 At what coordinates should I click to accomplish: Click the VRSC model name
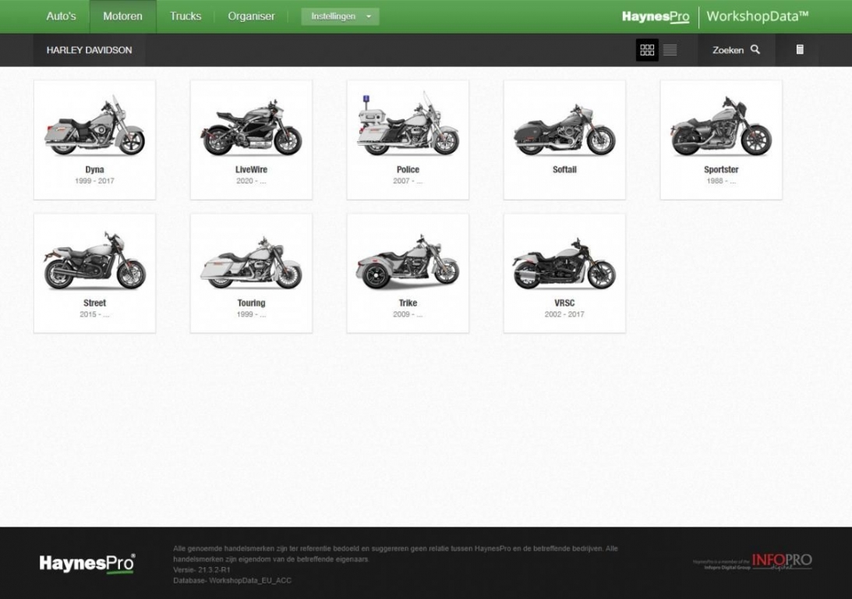coord(564,303)
